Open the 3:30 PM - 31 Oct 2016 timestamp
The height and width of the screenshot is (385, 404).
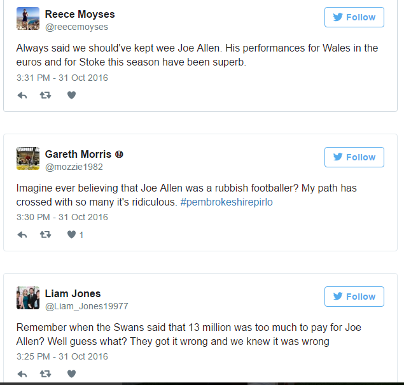click(62, 217)
